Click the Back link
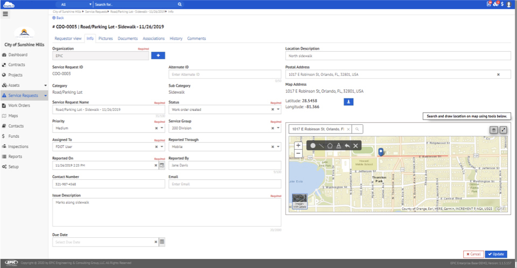517x268 pixels. coord(58,18)
